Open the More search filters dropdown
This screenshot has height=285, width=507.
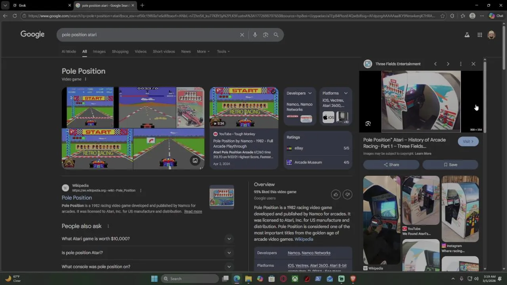click(203, 51)
